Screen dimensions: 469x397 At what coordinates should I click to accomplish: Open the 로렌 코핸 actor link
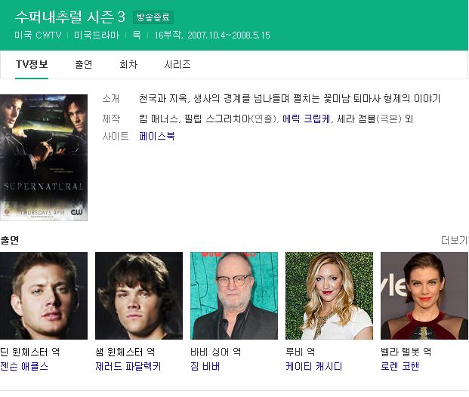coord(400,366)
